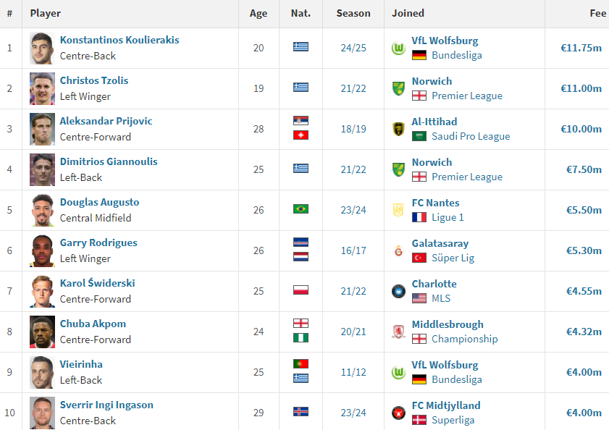609x430 pixels.
Task: Click Brazil flag next to Douglas Augusto
Action: (x=301, y=209)
